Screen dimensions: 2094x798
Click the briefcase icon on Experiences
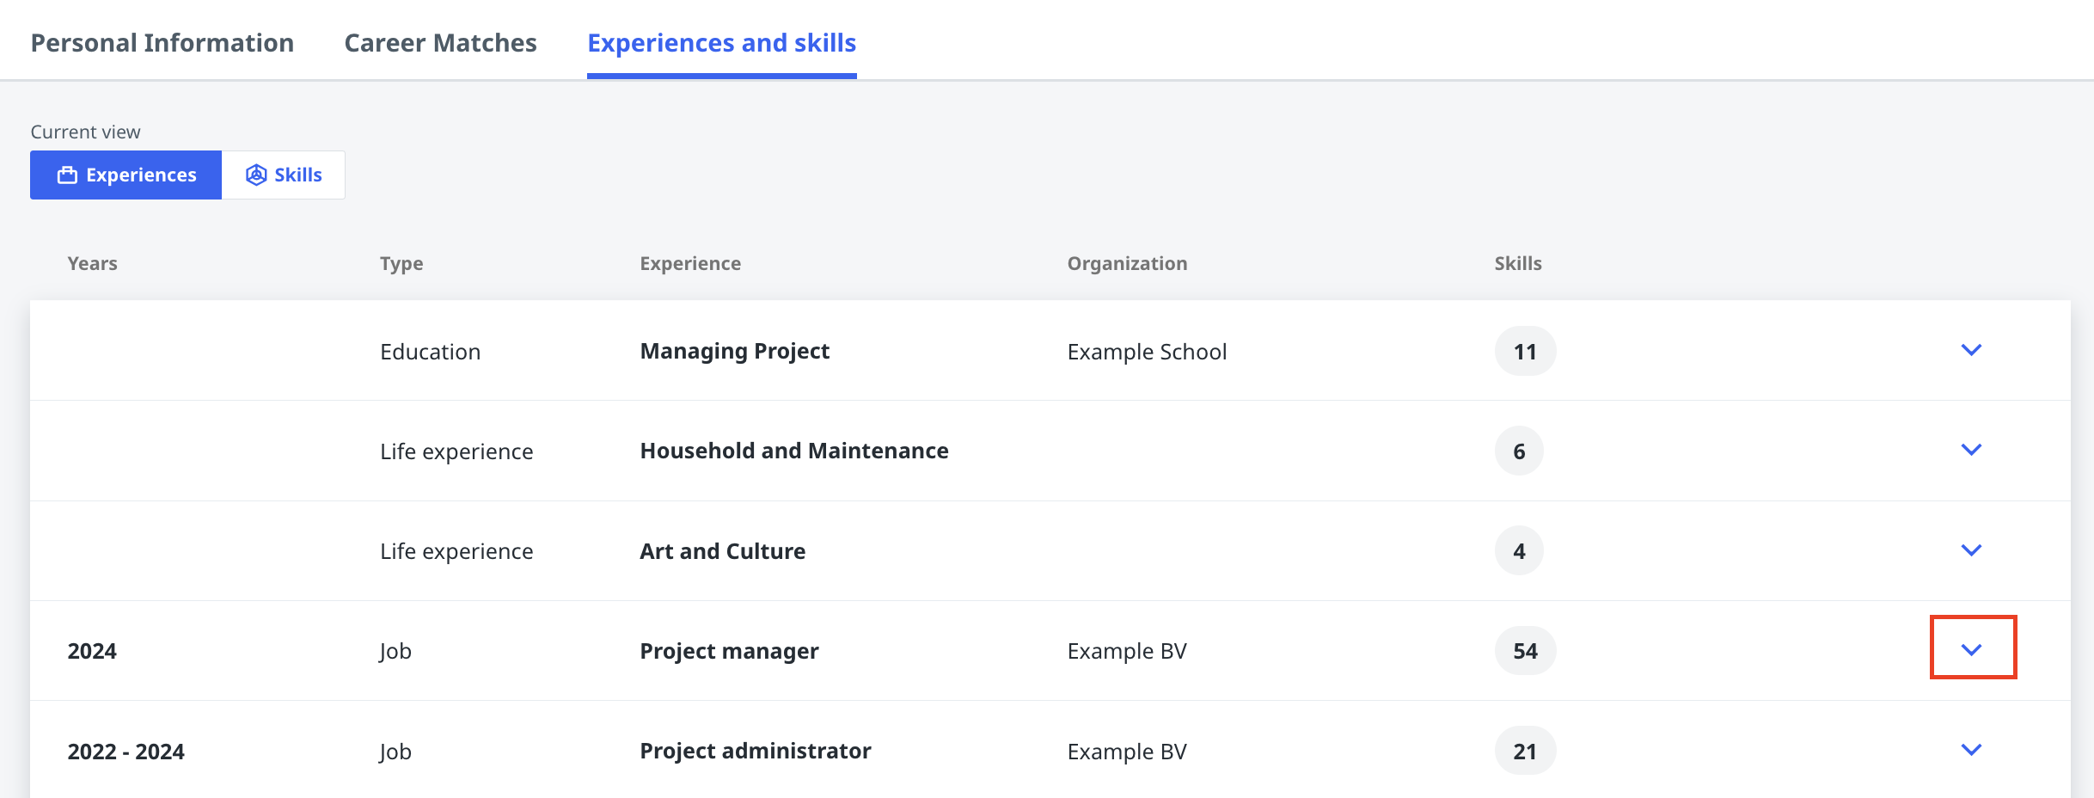click(x=67, y=175)
